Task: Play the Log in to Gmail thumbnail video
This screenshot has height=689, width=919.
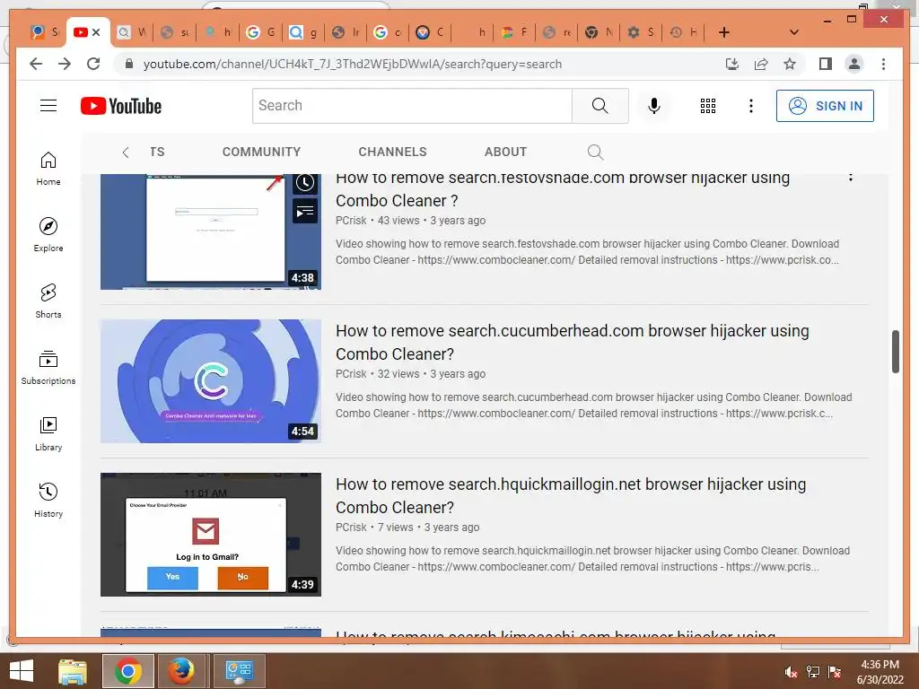Action: pos(210,535)
